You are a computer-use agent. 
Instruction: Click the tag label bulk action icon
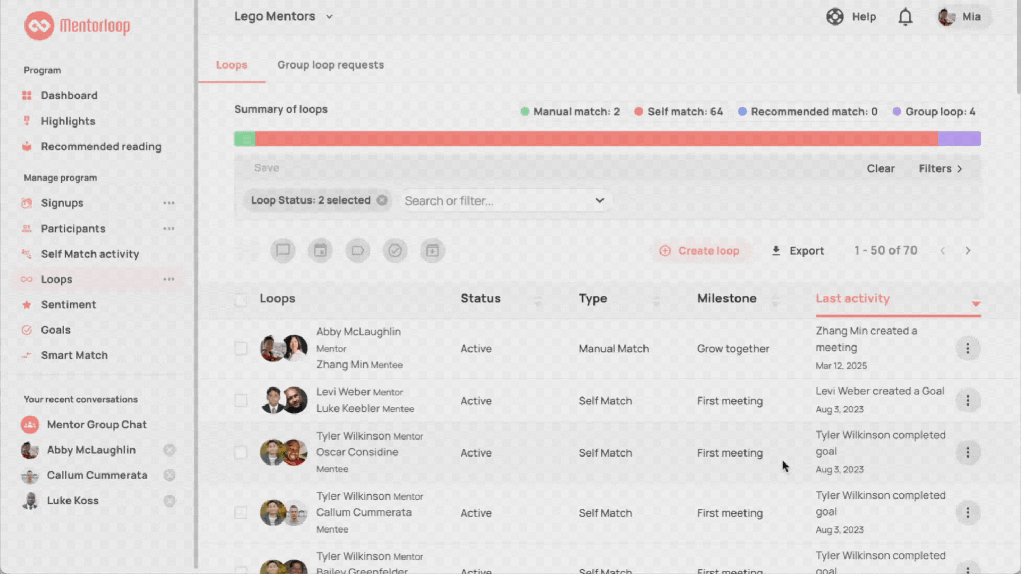click(x=357, y=250)
